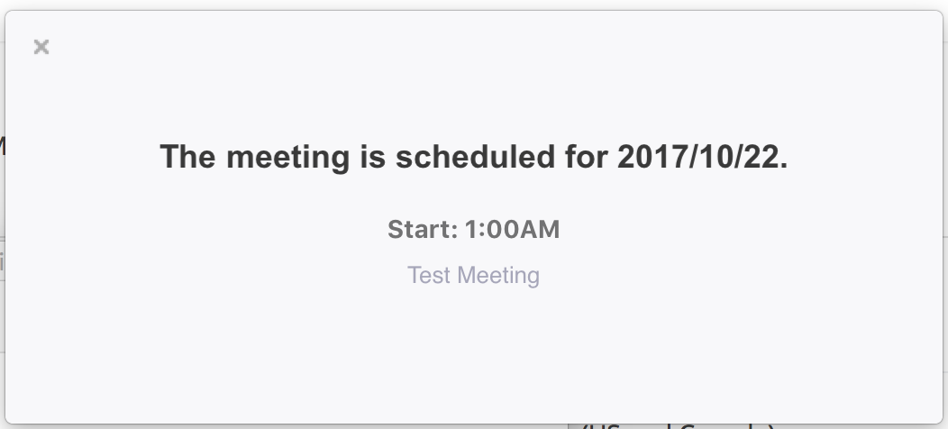Select the 2017/10/22 date in heading

[702, 157]
